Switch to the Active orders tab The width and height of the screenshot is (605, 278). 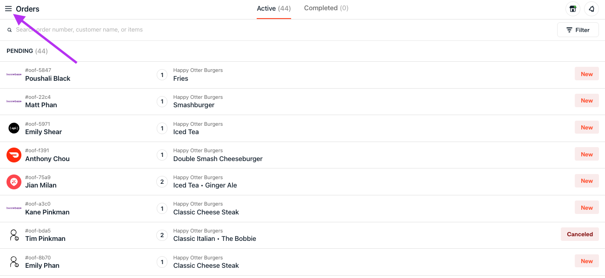(x=274, y=8)
